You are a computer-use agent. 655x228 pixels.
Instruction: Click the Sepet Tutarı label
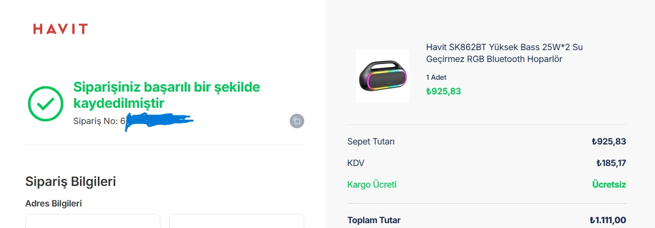click(371, 142)
